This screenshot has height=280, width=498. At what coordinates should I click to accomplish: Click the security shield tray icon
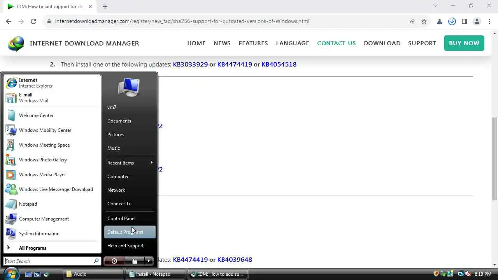pyautogui.click(x=436, y=274)
